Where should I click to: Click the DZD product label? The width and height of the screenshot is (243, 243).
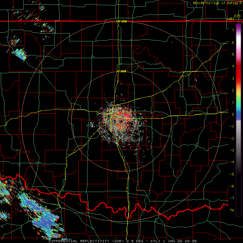(237, 16)
